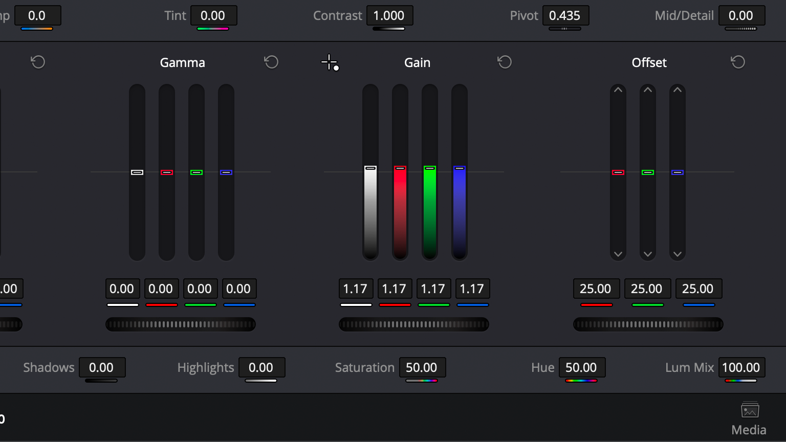786x442 pixels.
Task: Select the Pivot value field
Action: pos(565,16)
